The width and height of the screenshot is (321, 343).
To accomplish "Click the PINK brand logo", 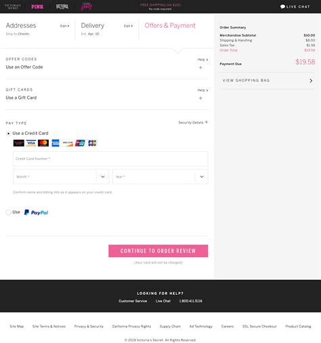I will (x=37, y=7).
